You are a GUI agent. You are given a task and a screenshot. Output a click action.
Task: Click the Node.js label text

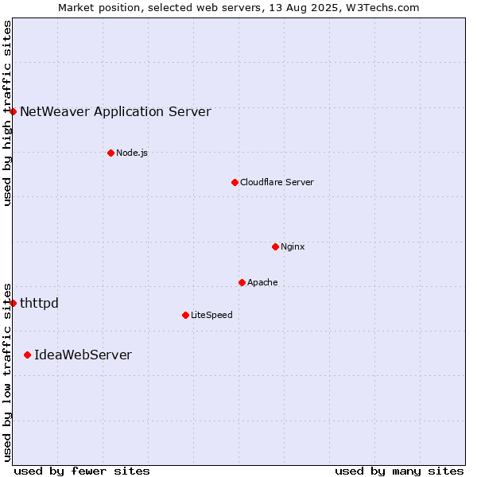click(132, 153)
